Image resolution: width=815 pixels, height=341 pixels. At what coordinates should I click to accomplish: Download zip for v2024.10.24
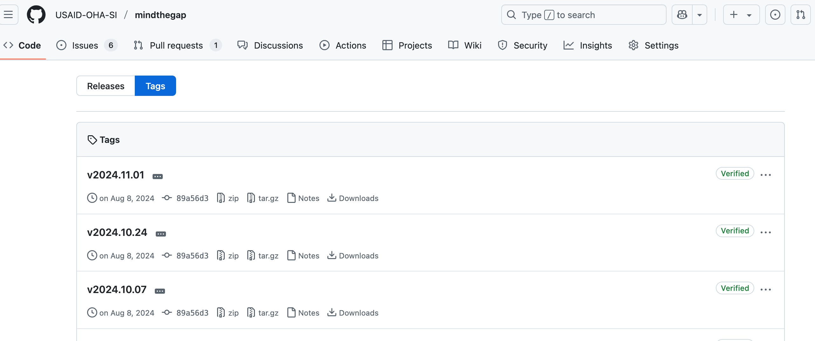[228, 256]
